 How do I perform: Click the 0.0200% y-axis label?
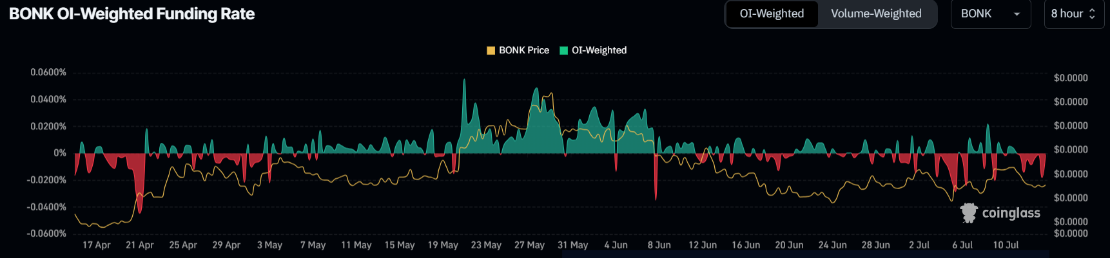tap(48, 126)
